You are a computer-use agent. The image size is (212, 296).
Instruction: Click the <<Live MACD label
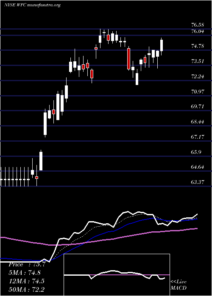(179, 285)
